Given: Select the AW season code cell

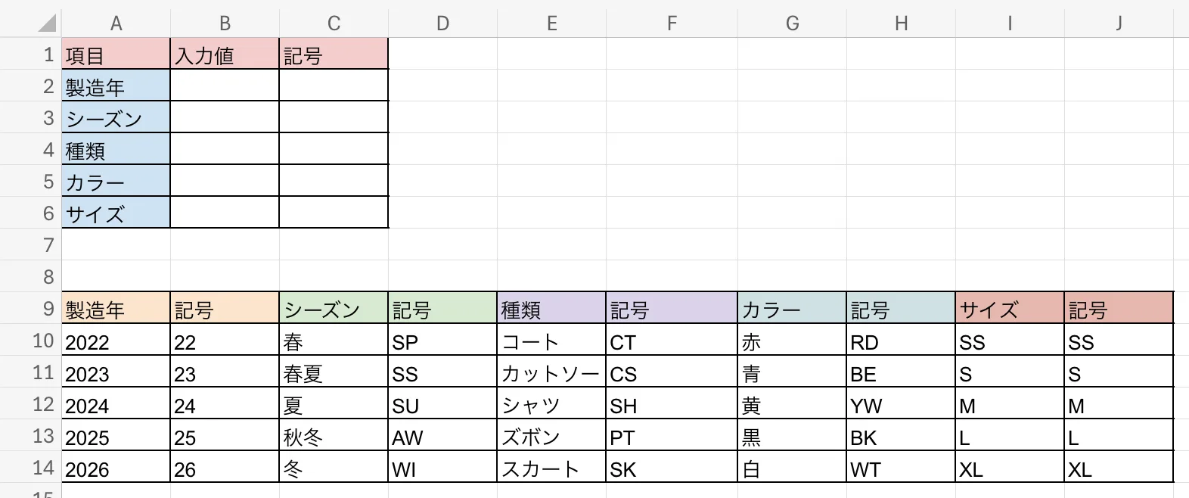Looking at the screenshot, I should click(x=442, y=437).
